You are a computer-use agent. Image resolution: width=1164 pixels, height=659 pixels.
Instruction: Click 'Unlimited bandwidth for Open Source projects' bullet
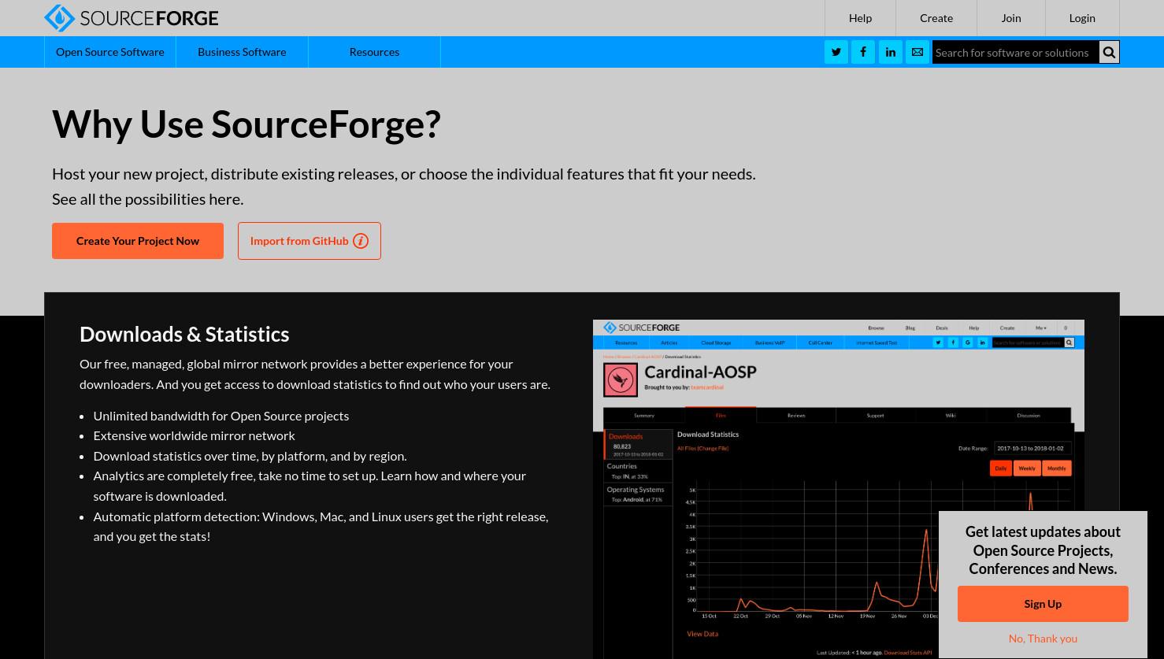pyautogui.click(x=221, y=416)
